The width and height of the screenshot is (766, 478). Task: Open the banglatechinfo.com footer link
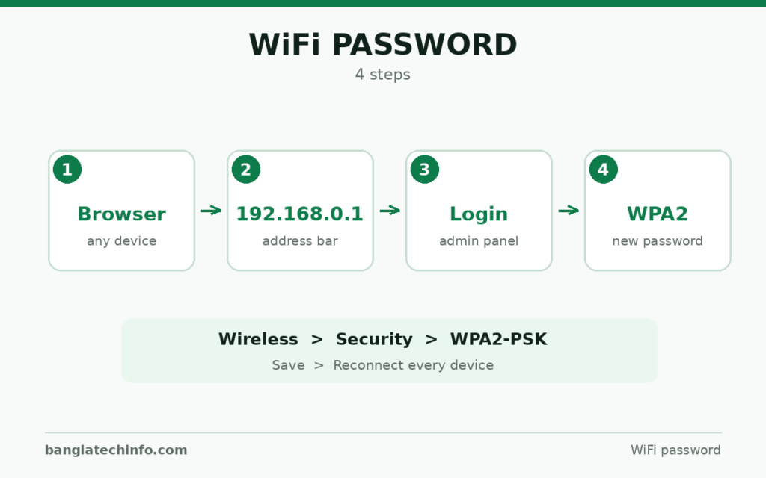tap(116, 450)
